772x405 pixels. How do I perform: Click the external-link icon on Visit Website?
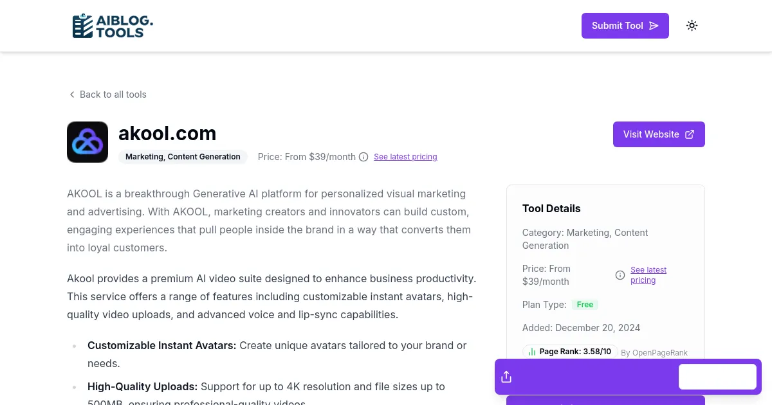(x=690, y=134)
